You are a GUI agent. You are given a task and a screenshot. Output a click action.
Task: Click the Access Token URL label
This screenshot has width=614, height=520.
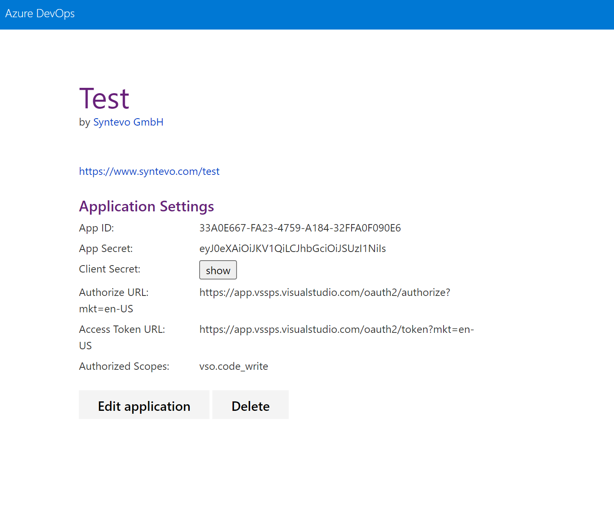click(122, 329)
